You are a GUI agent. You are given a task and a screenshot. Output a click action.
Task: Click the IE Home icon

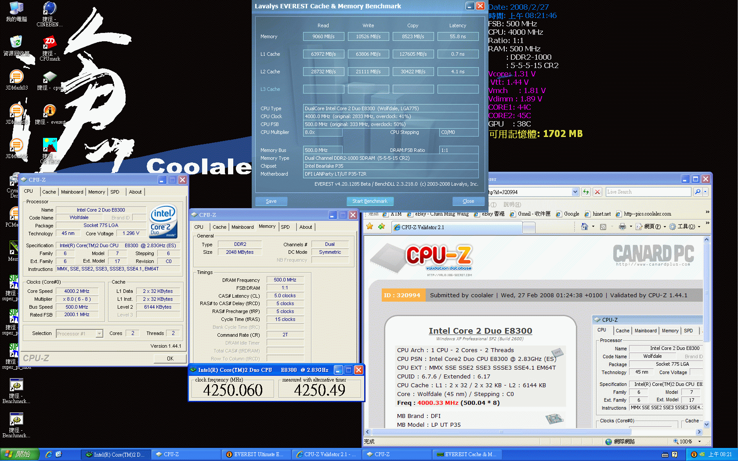584,227
